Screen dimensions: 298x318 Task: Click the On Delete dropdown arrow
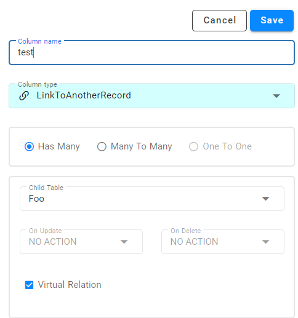click(x=265, y=242)
